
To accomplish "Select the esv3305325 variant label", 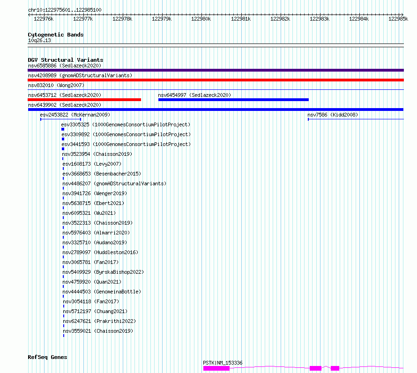I will tap(126, 124).
